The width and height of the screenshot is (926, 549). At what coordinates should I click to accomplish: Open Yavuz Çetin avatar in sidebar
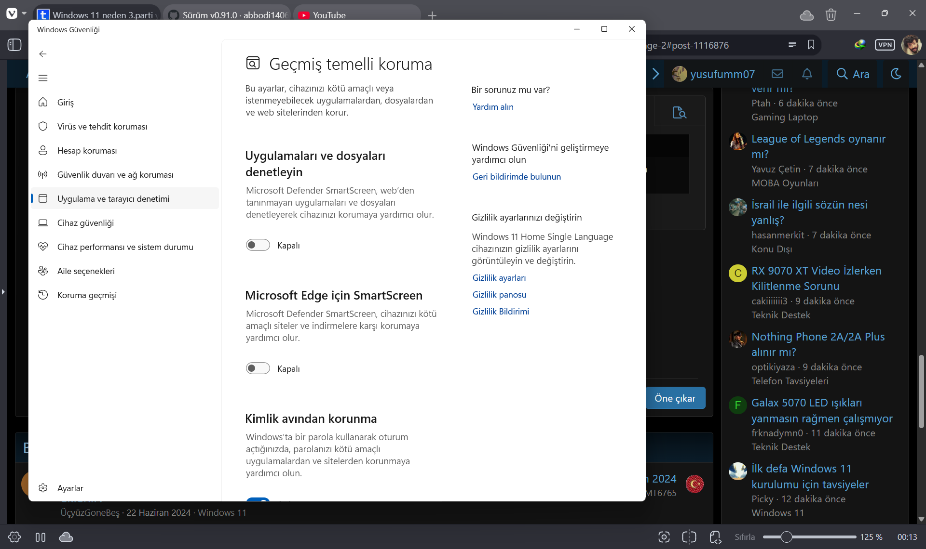tap(737, 142)
